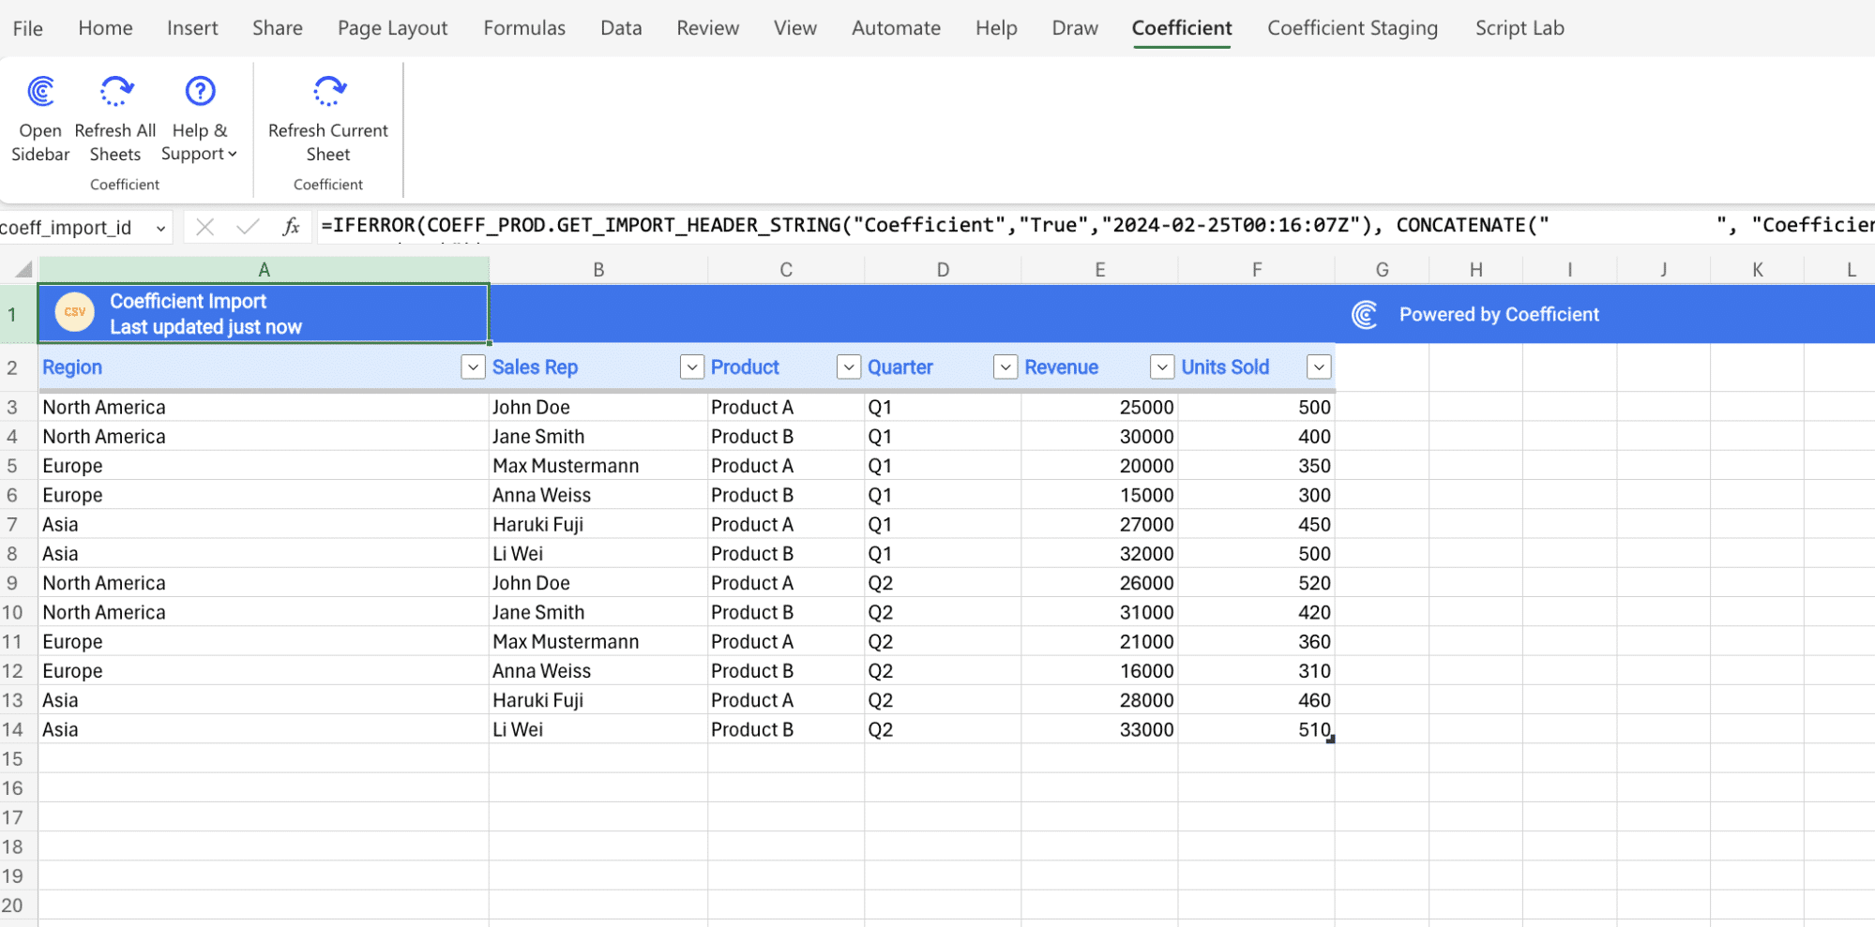Select revenue cell 25000
1875x927 pixels.
pyautogui.click(x=1099, y=408)
